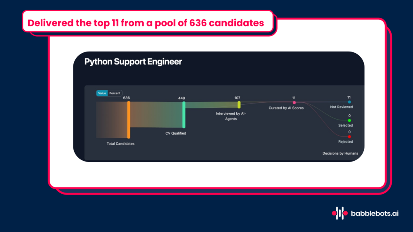Click the Rejected label
413x232 pixels.
[346, 141]
